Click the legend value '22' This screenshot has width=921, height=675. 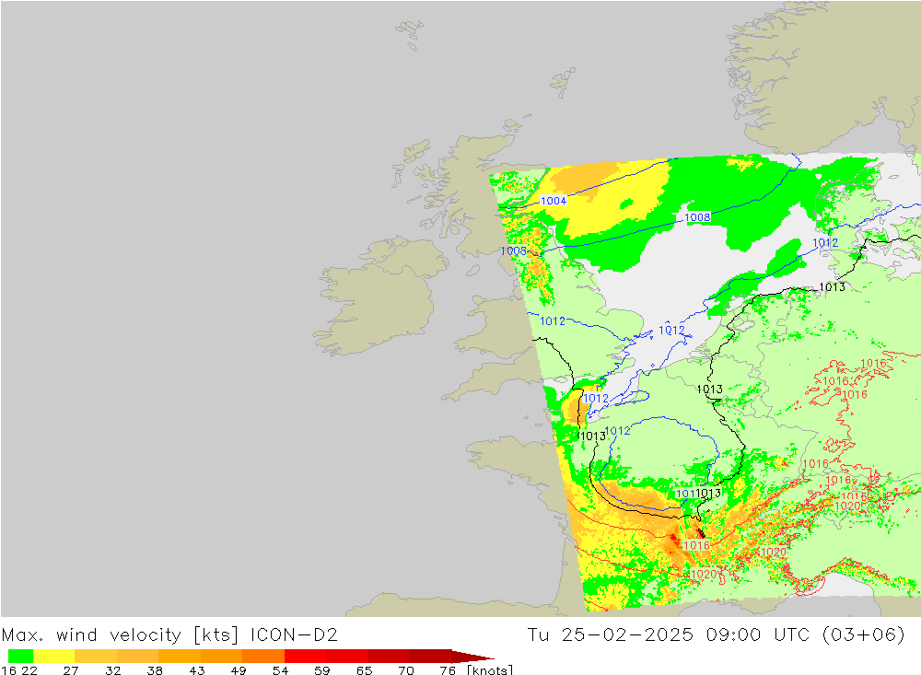[29, 670]
